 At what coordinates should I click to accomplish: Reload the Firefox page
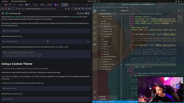tap(9, 9)
